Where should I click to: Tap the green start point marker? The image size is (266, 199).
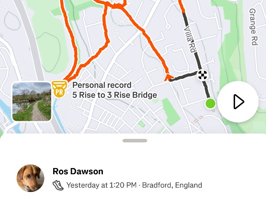click(x=211, y=103)
